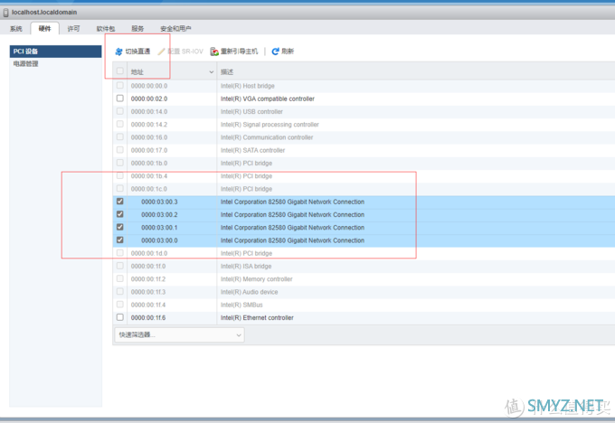Click address 0000:00:1b.4
Image resolution: width=615 pixels, height=423 pixels.
(x=149, y=176)
